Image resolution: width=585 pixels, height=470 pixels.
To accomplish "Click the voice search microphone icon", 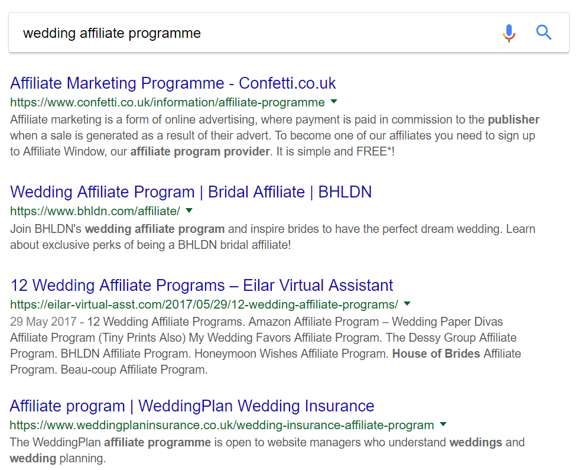I will click(x=509, y=33).
